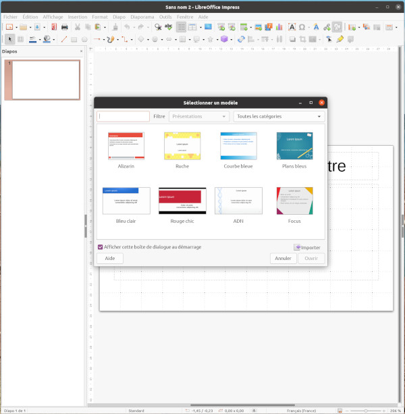Open the Édition menu
405x414 pixels.
(30, 17)
